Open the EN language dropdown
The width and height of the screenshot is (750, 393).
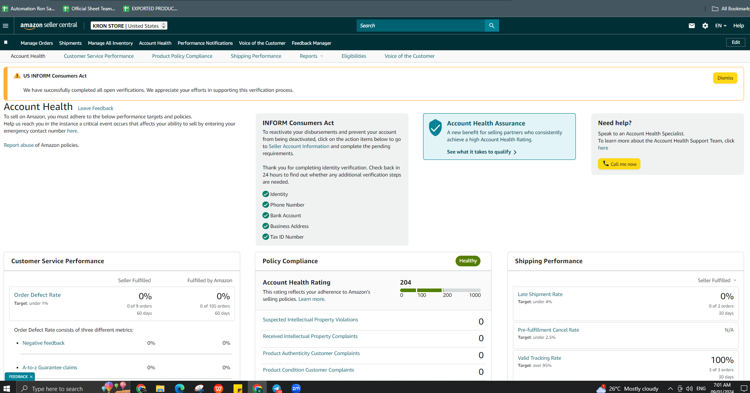(721, 26)
